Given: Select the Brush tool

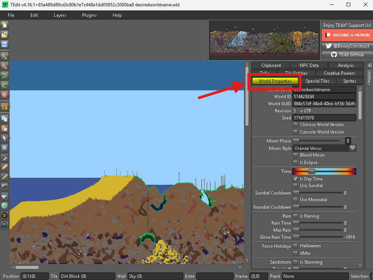Looking at the screenshot, I should pyautogui.click(x=4, y=177).
